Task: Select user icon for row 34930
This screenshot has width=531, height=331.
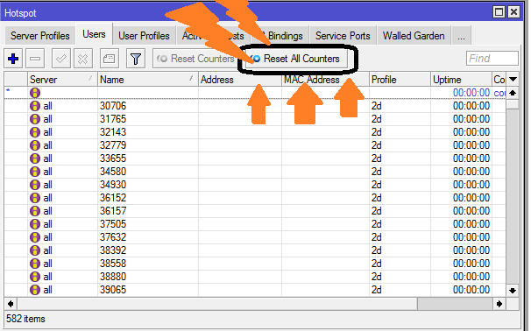Action: point(35,185)
